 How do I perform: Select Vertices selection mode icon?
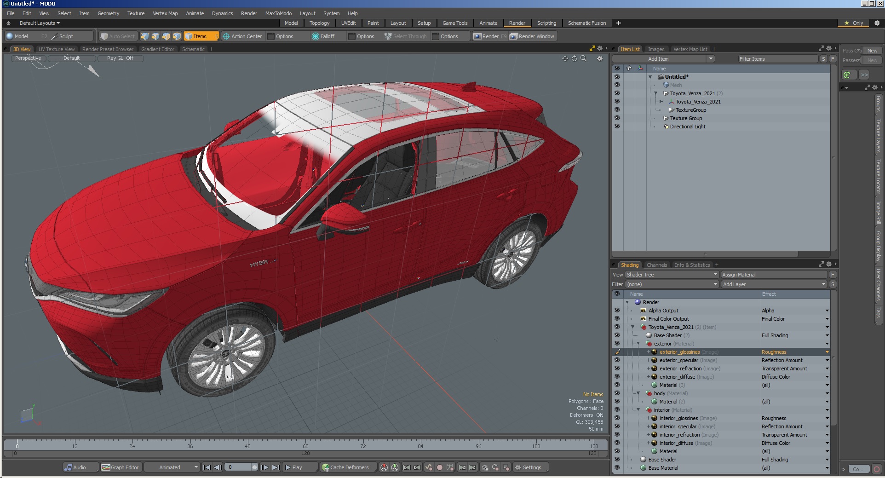[145, 36]
